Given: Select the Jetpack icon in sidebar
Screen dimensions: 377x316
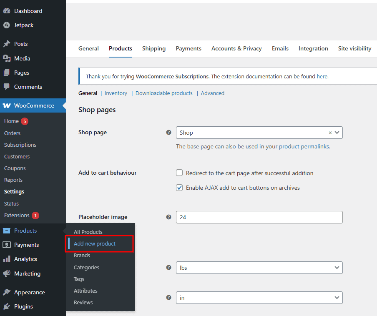Looking at the screenshot, I should click(x=8, y=25).
